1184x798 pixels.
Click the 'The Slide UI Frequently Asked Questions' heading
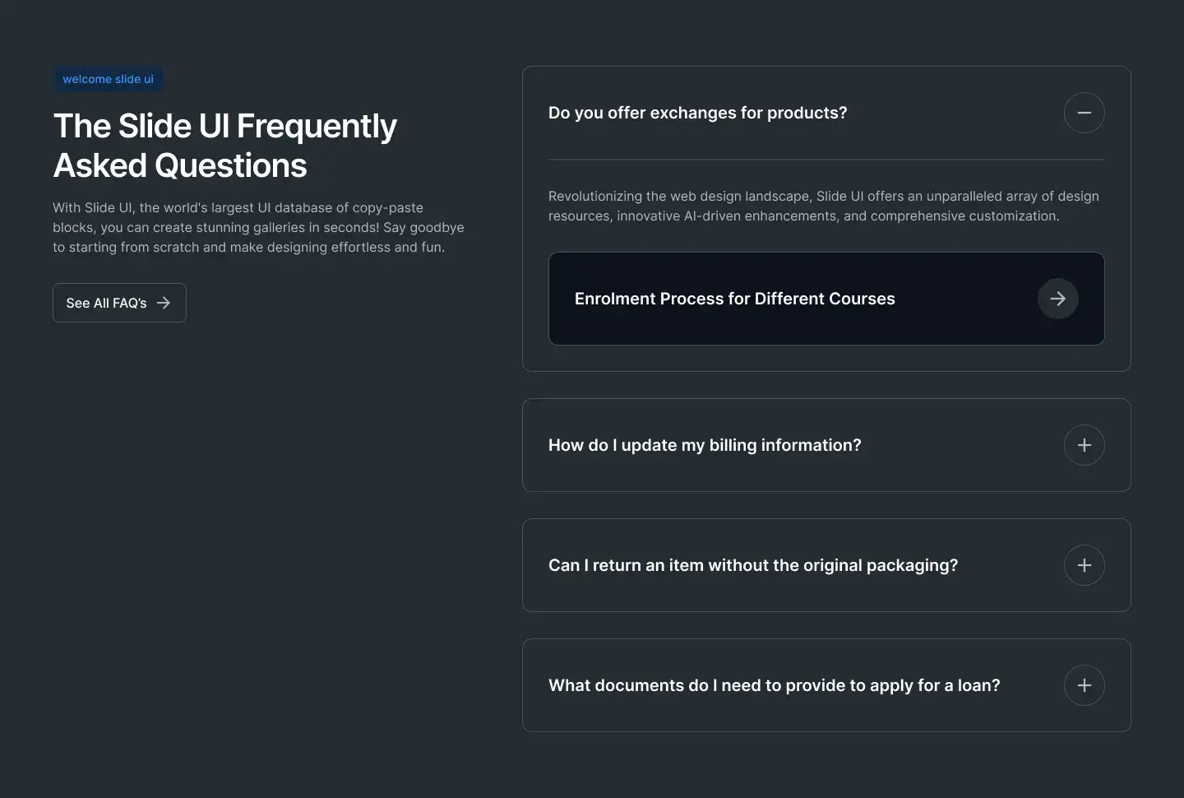click(x=224, y=146)
